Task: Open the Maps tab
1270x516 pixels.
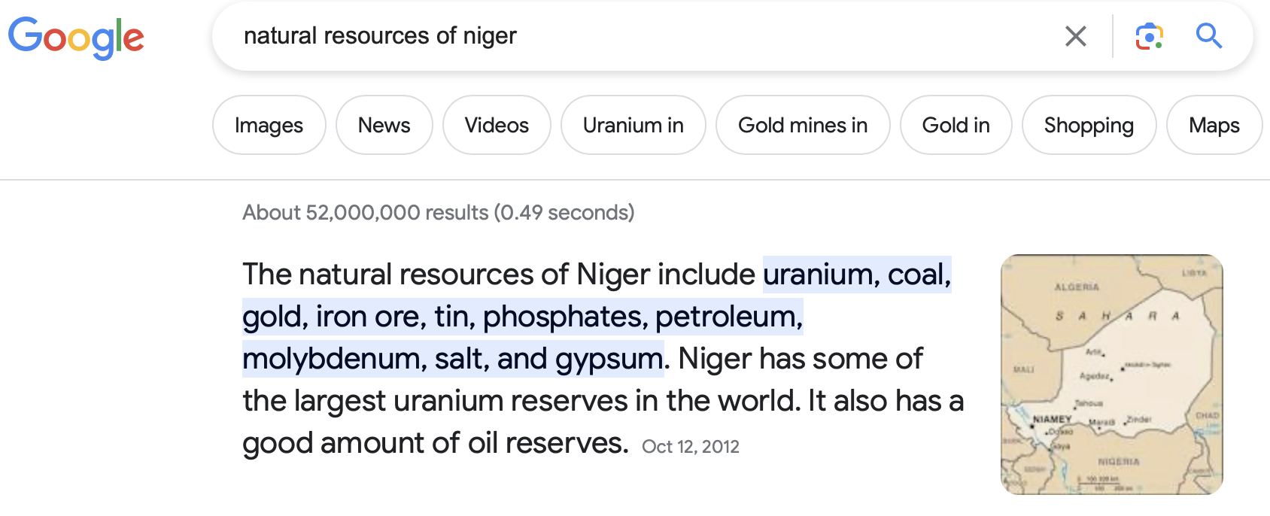Action: [x=1214, y=125]
